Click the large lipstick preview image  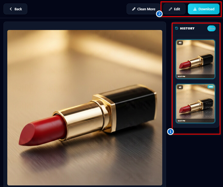[x=85, y=108]
